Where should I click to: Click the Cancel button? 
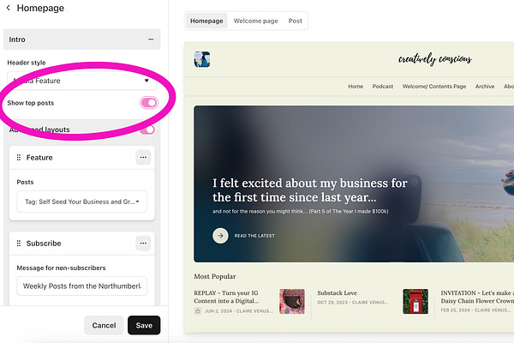click(104, 325)
